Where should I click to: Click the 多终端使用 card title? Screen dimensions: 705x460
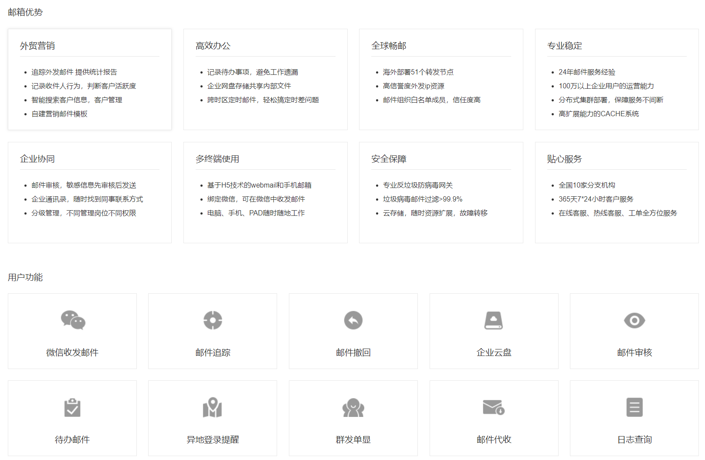(x=217, y=159)
